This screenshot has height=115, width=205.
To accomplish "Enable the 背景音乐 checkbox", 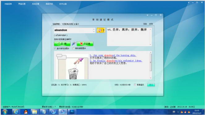I will (135, 85).
